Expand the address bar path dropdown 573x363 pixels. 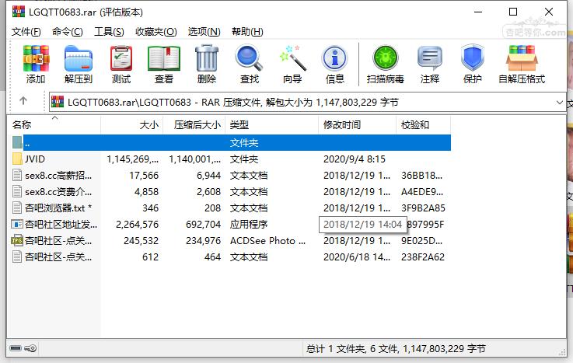[559, 103]
